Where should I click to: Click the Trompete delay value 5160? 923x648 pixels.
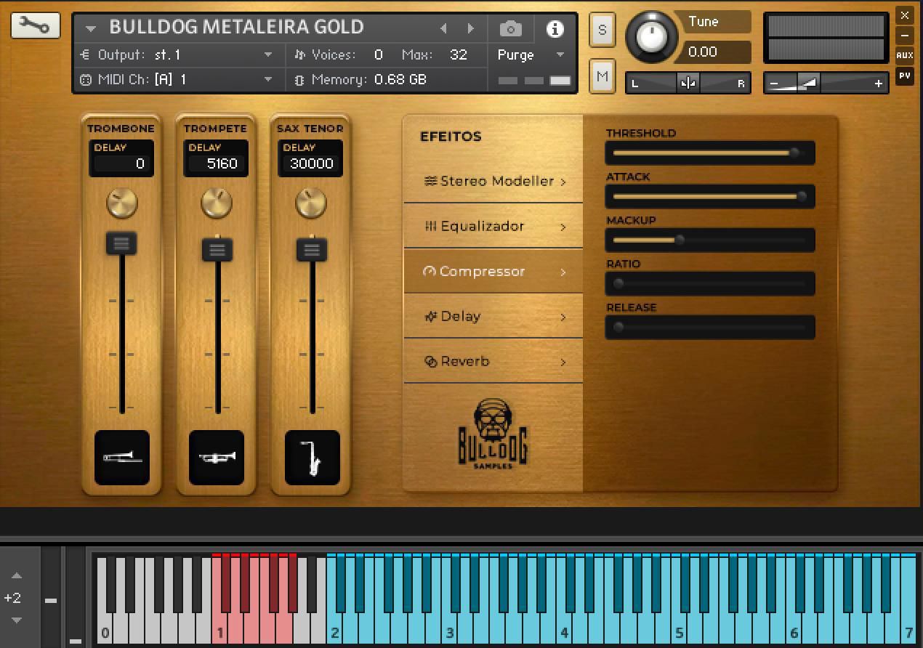(217, 163)
